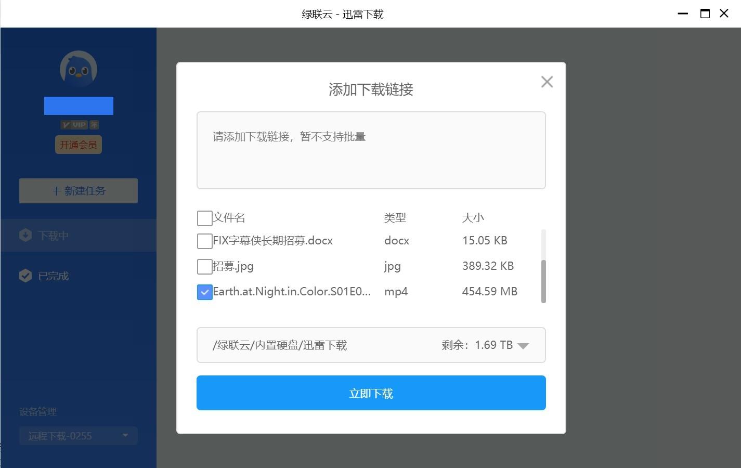The width and height of the screenshot is (741, 468).
Task: Click the file list scrollbar thumb
Action: (x=543, y=281)
